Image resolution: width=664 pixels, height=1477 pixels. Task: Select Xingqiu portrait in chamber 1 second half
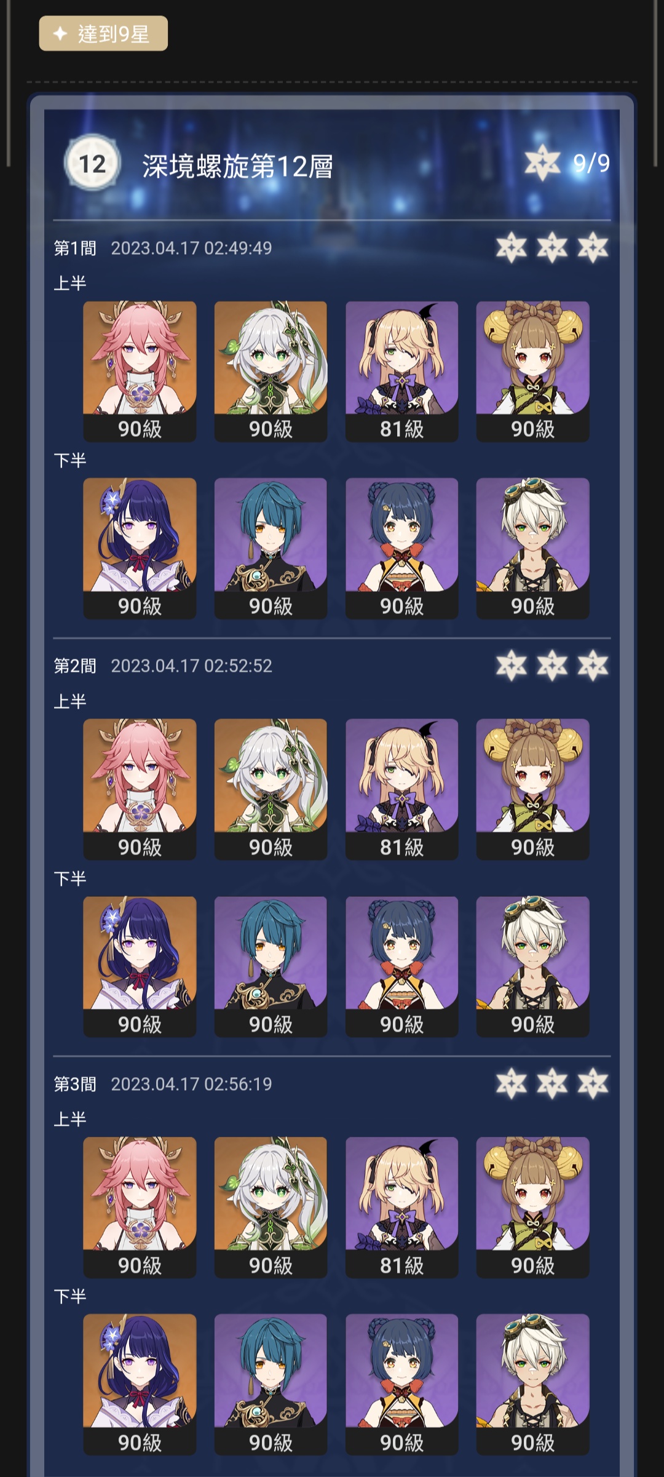click(271, 548)
